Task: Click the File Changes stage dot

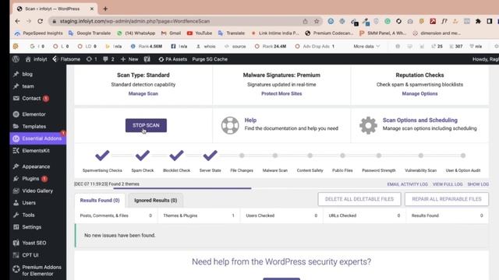Action: pos(242,156)
